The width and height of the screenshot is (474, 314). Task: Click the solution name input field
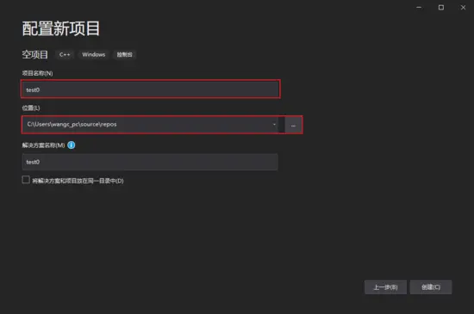(150, 162)
